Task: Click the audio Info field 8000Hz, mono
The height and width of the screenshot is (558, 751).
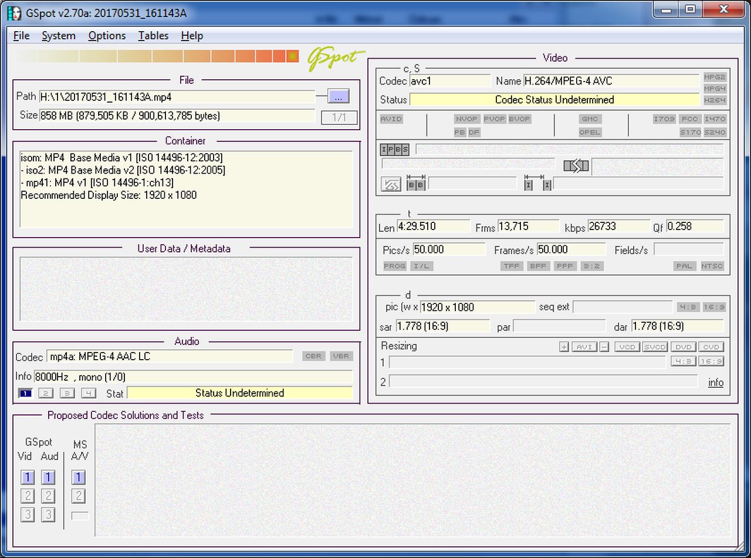Action: pyautogui.click(x=193, y=377)
